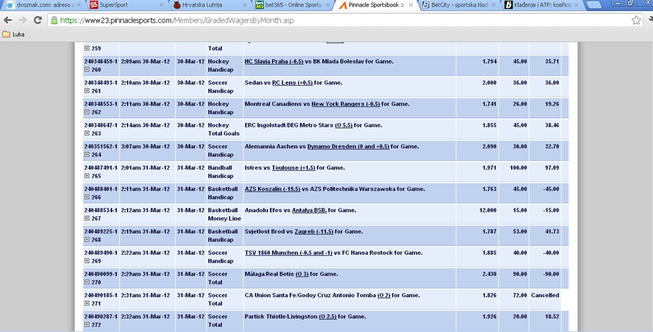Screen dimensions: 653x332
Task: Click the green padlock security icon
Action: 54,20
